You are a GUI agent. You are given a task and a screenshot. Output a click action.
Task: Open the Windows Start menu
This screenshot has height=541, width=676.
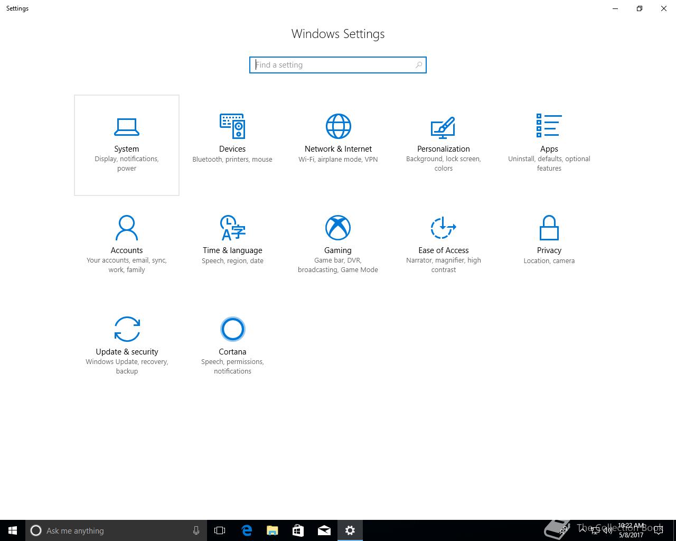click(x=13, y=530)
